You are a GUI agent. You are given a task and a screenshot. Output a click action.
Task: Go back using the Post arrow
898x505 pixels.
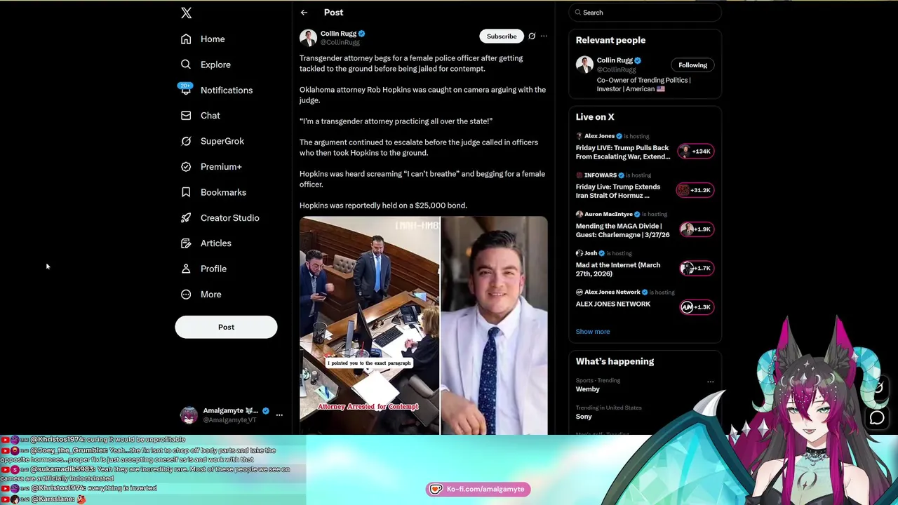click(304, 13)
